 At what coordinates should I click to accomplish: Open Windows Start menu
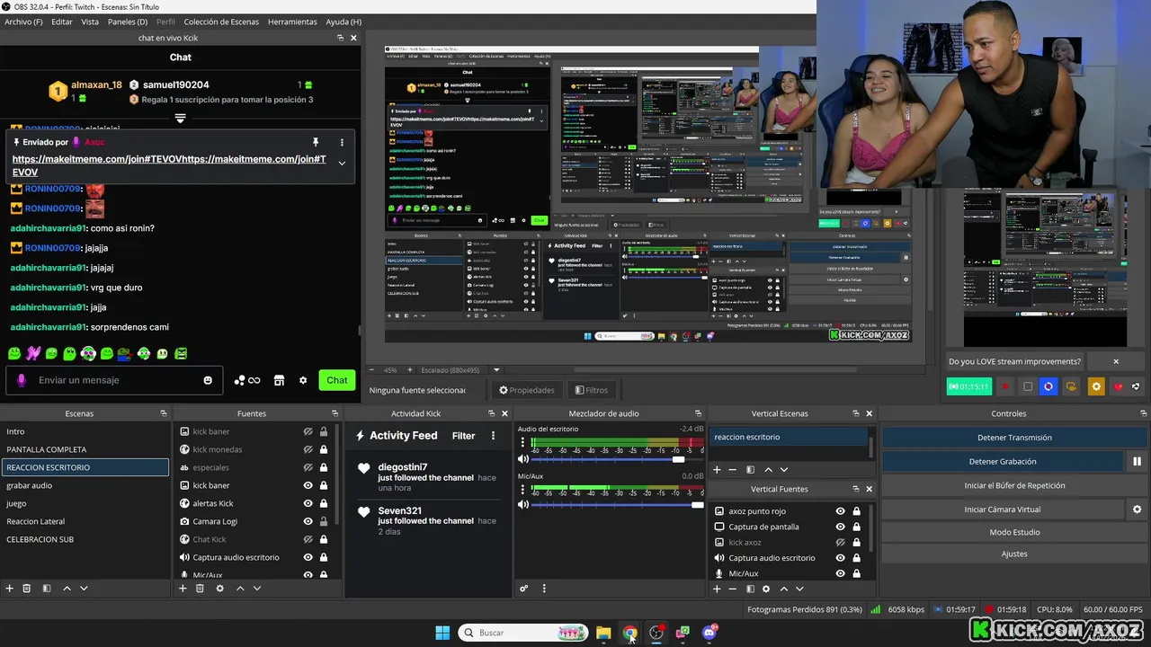[442, 633]
